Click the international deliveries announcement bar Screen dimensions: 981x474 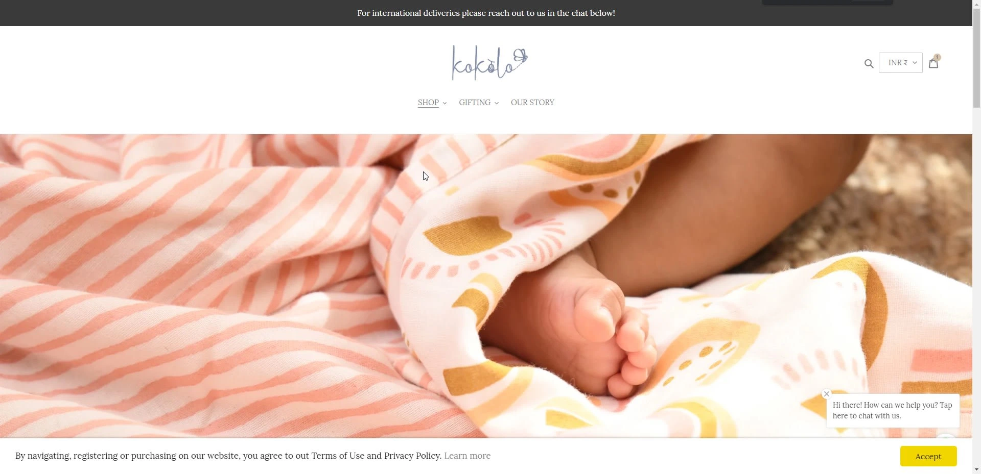(486, 13)
